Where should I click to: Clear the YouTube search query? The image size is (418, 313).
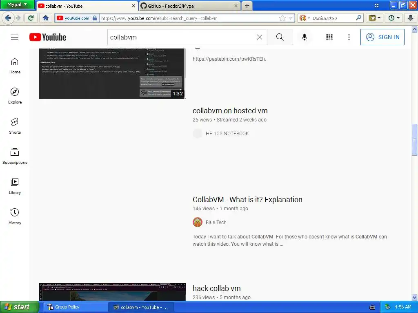259,37
